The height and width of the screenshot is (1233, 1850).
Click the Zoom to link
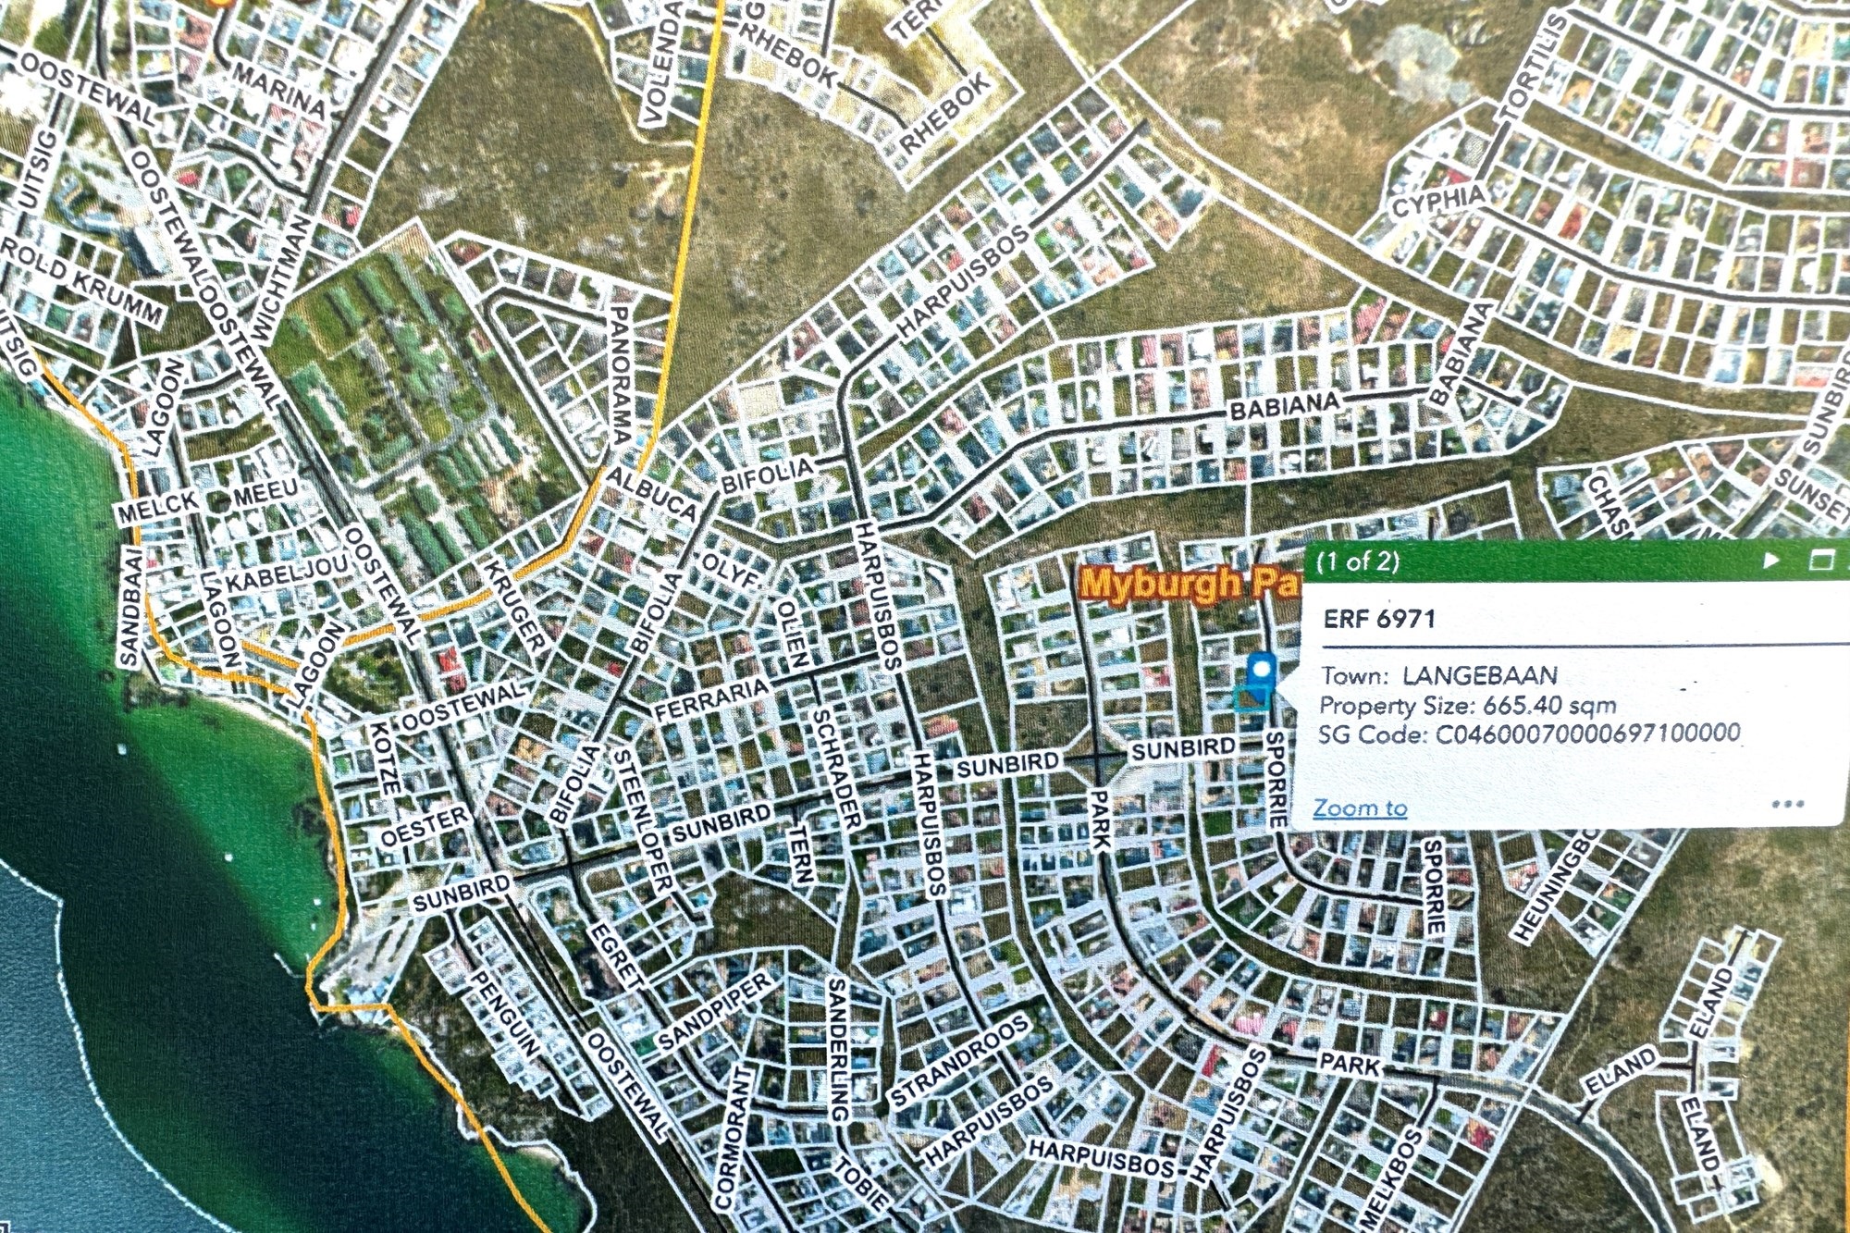point(1360,808)
